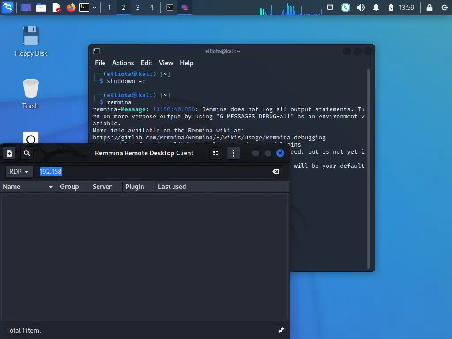
Task: Open the terminal Actions menu
Action: point(123,63)
